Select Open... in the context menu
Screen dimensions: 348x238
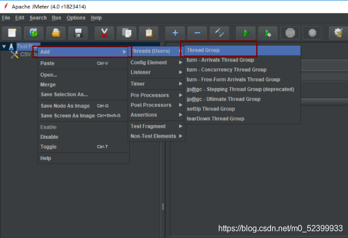coord(83,75)
